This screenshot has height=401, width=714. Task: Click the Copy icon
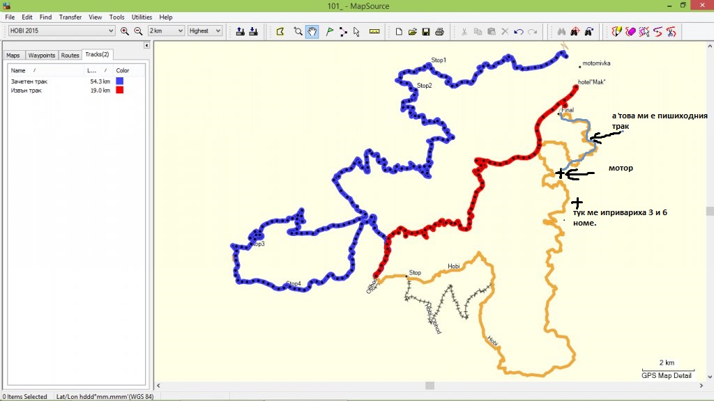(x=478, y=31)
